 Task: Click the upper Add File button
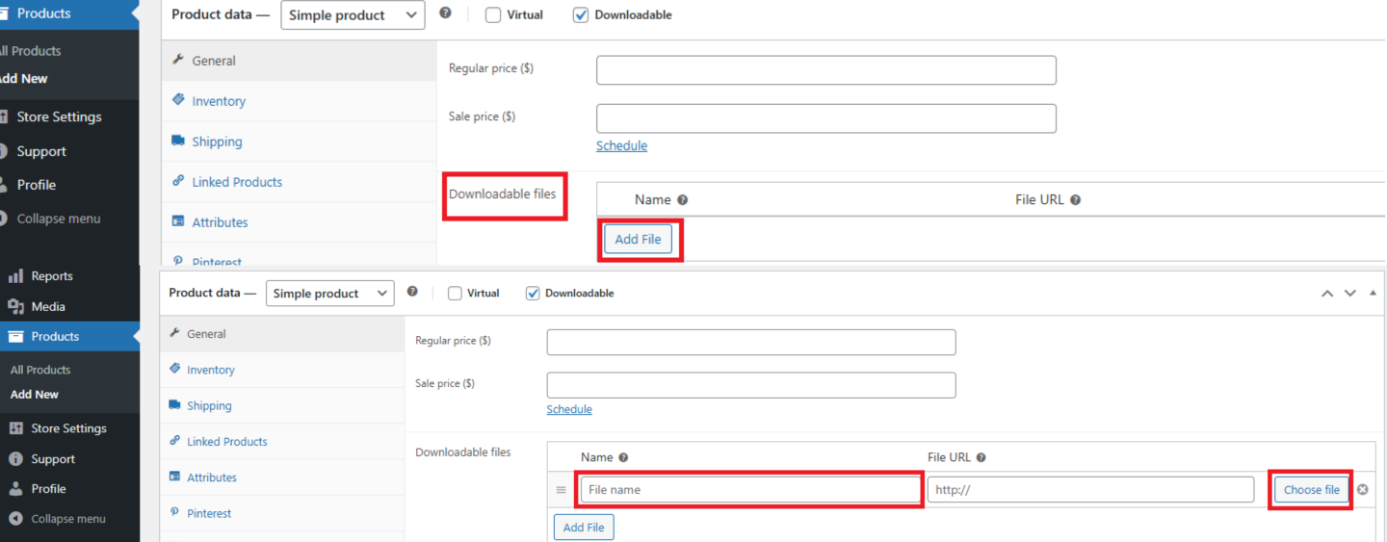(638, 239)
